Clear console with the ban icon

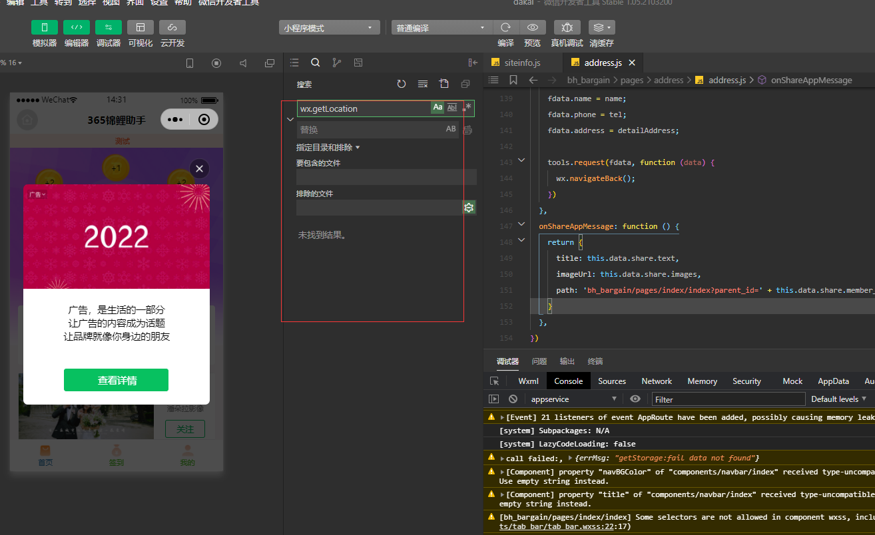coord(513,399)
